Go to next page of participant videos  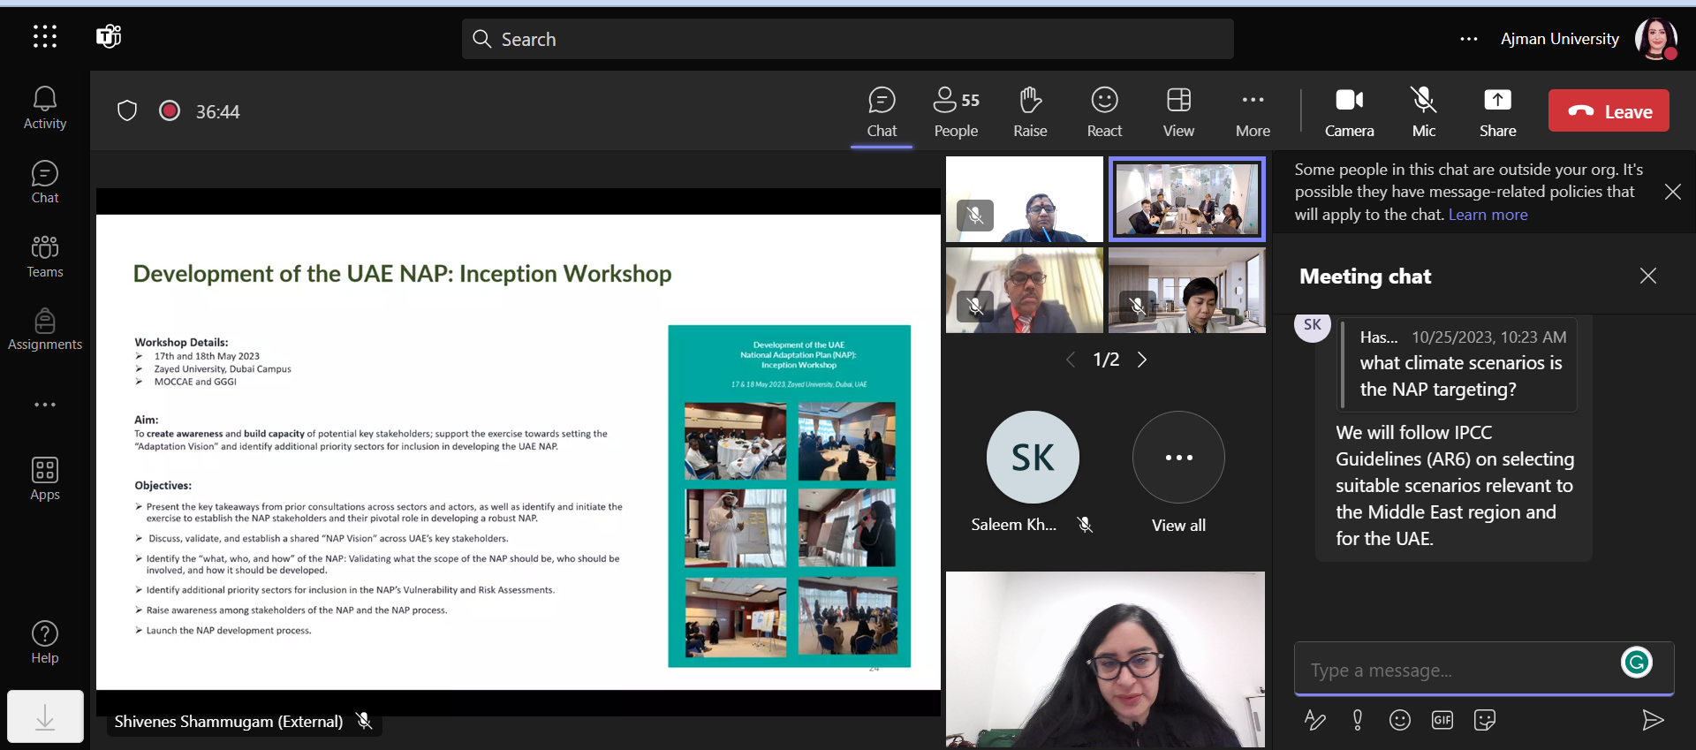click(1142, 360)
